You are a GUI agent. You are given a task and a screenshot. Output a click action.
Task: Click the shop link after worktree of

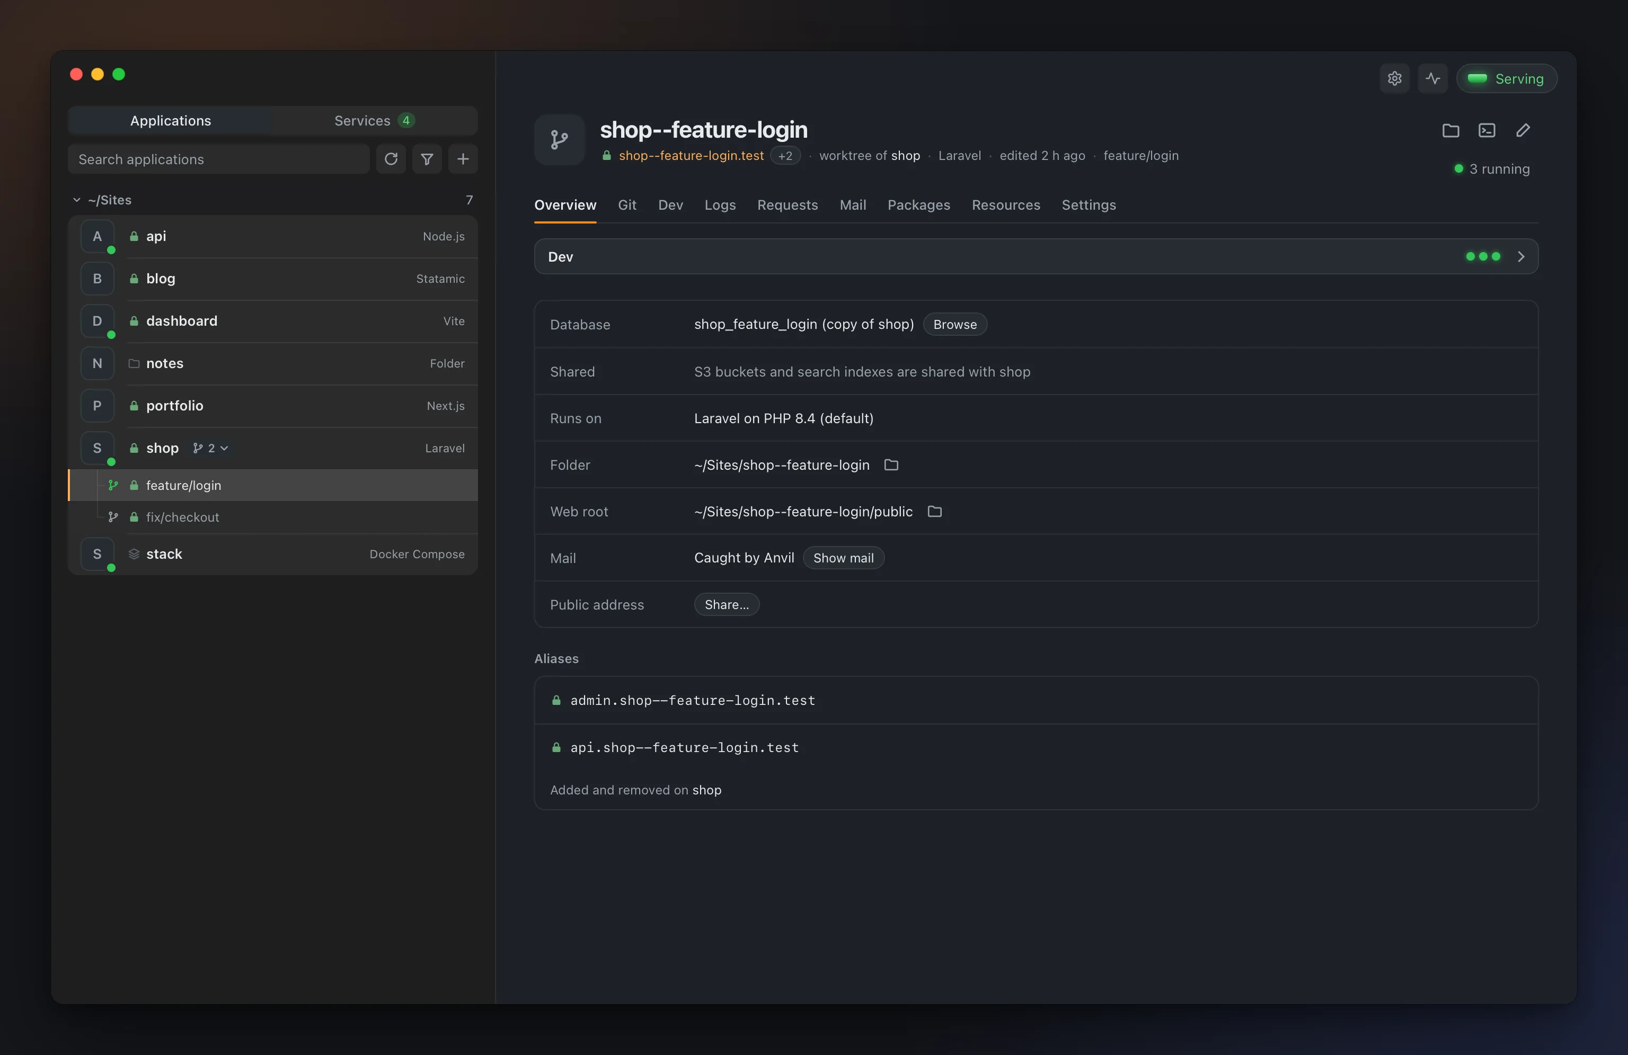tap(905, 156)
